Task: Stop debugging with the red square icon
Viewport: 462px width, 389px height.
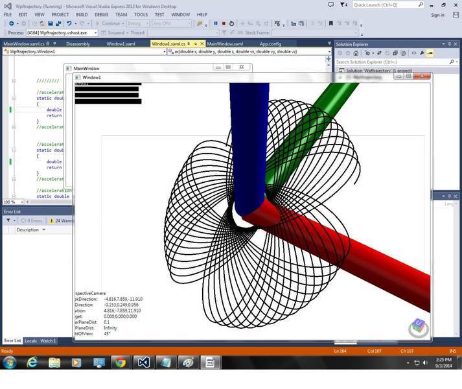Action: pos(224,23)
